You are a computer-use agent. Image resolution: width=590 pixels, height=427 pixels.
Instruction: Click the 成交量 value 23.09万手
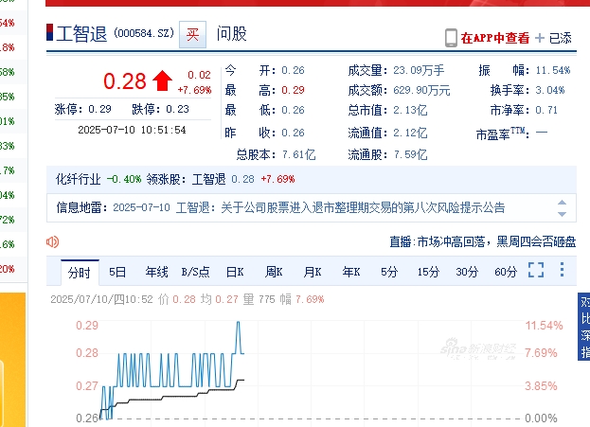(x=419, y=70)
